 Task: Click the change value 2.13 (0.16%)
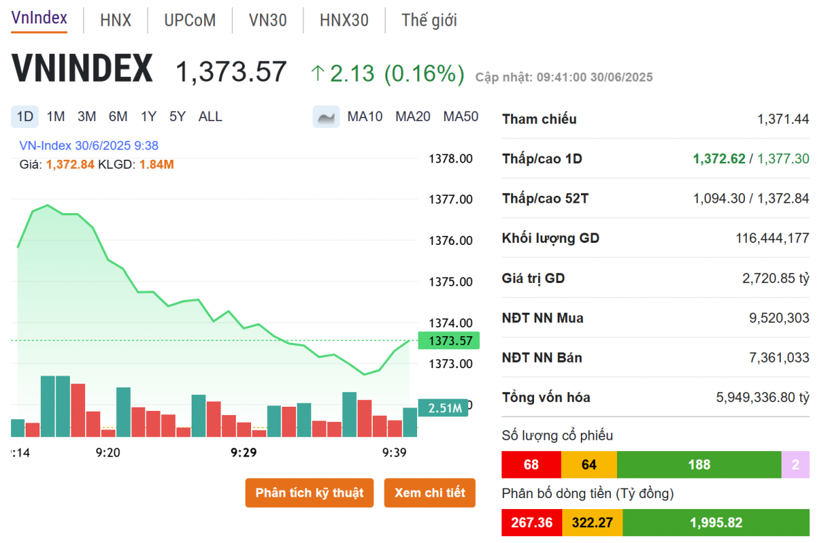coord(397,73)
